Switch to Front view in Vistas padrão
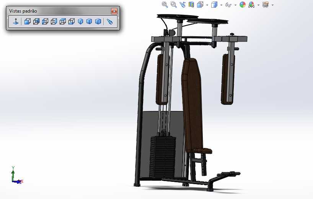Viewport: 313px width, 199px height. 27,21
